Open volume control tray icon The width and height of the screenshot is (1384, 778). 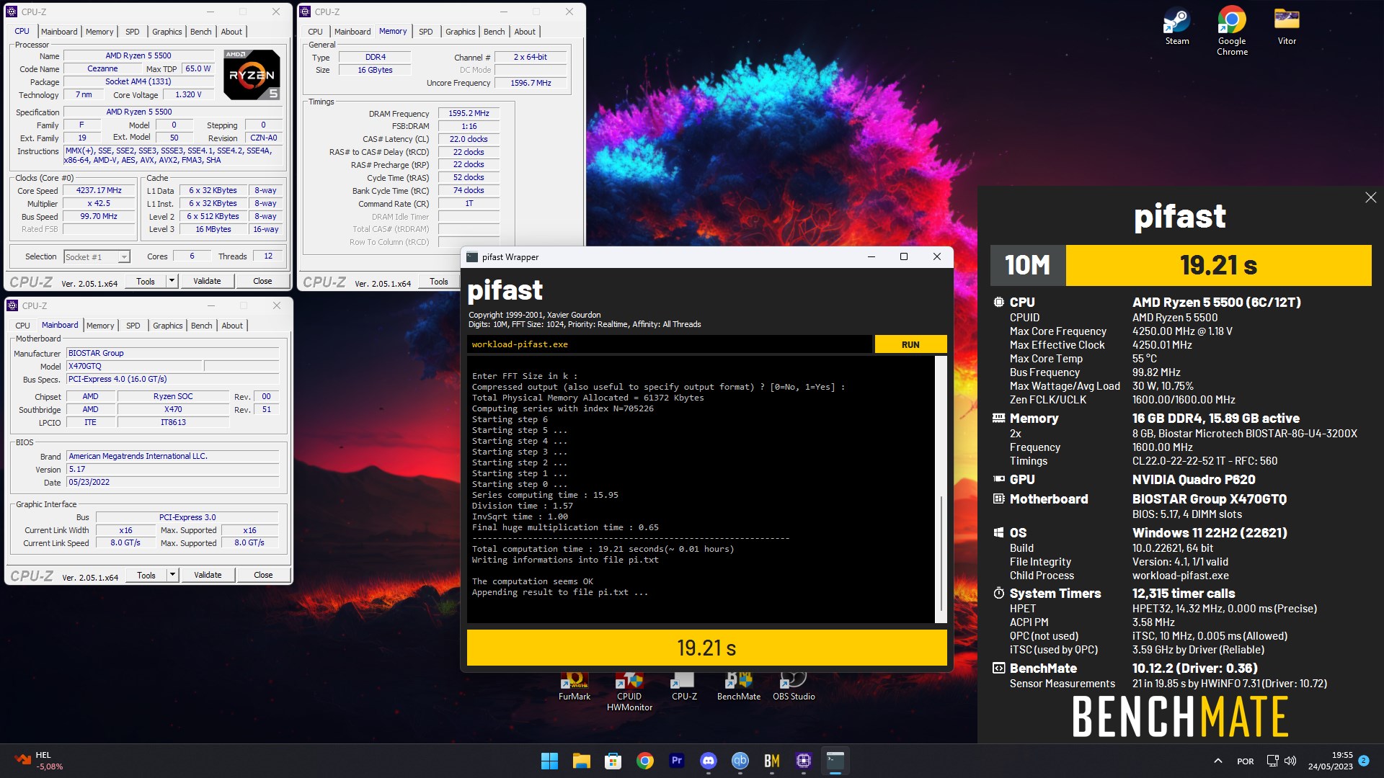[1290, 761]
